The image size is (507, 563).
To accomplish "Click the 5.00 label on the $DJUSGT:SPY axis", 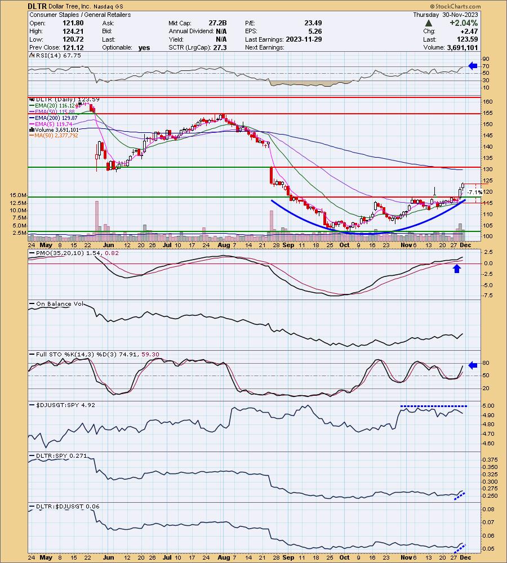I will tap(488, 406).
